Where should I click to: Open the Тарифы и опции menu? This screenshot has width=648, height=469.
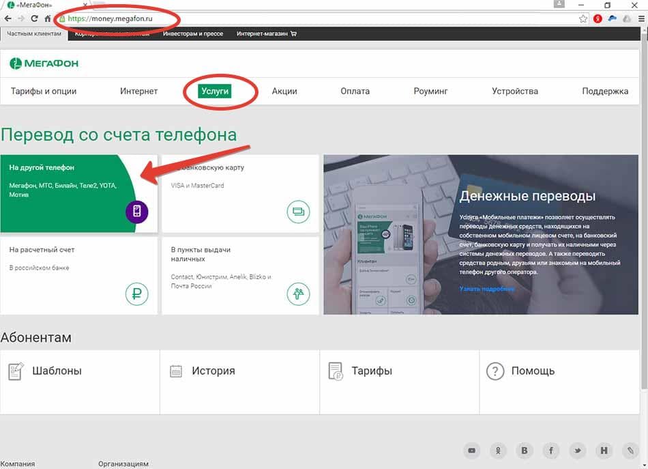tap(44, 91)
